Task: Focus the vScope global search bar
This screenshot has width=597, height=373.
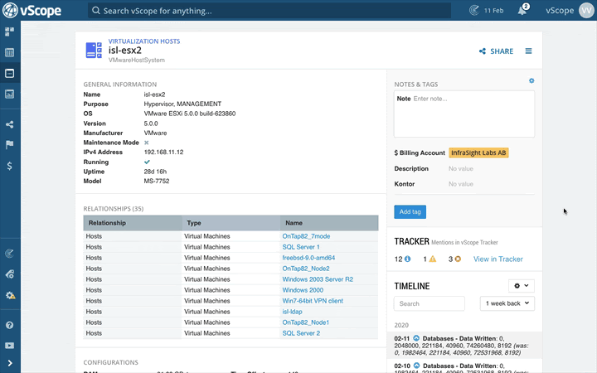Action: (269, 11)
